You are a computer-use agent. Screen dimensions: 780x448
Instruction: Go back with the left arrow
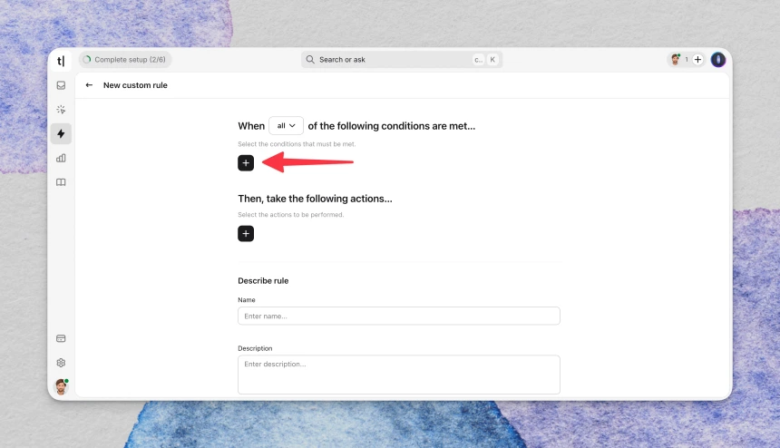(89, 85)
